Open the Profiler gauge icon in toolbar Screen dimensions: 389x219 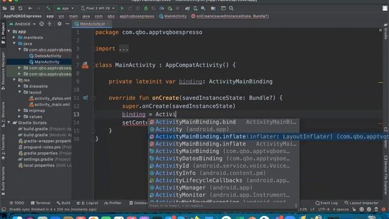162,8
